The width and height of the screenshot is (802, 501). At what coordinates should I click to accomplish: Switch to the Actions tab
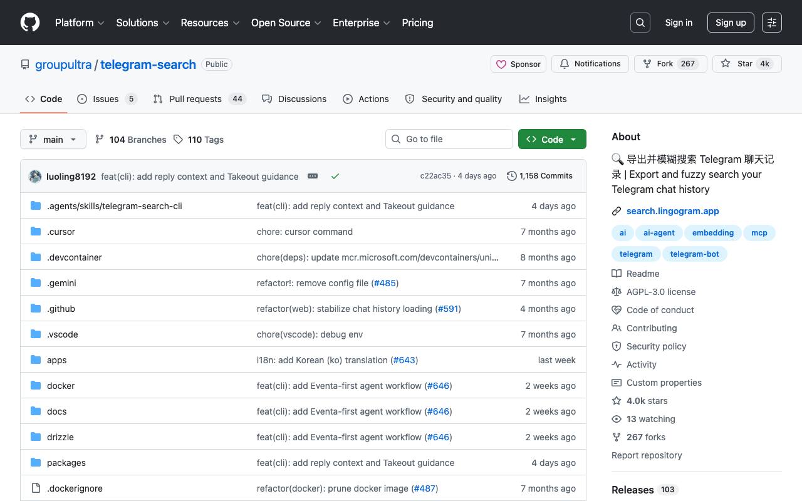click(366, 99)
